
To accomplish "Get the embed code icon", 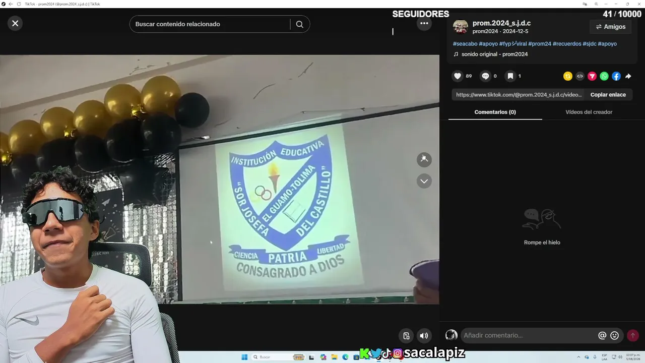I will click(580, 76).
